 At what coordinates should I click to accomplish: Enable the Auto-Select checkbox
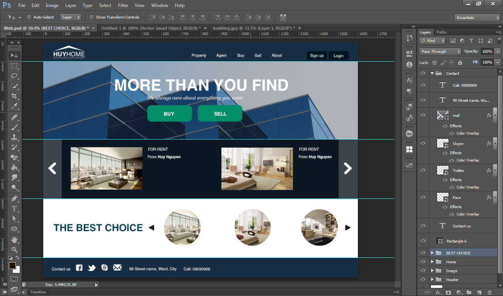pyautogui.click(x=29, y=17)
